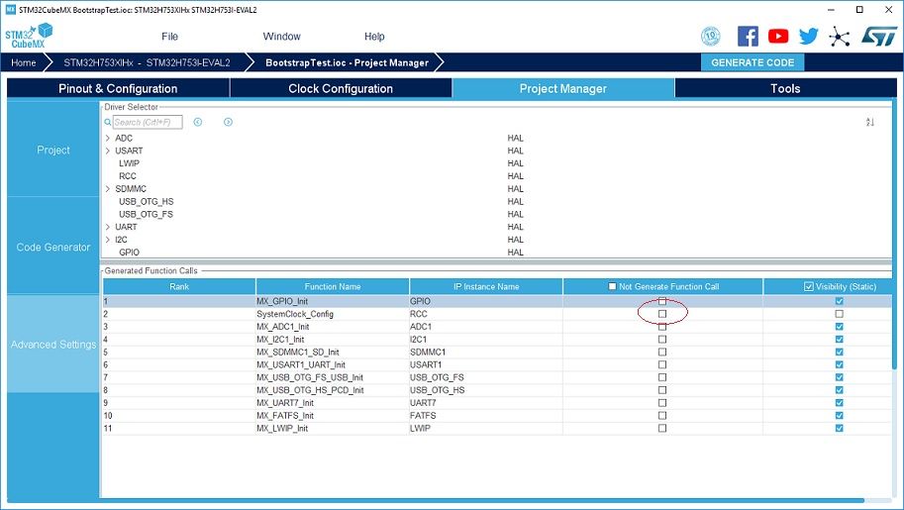Open the Advanced Settings side section
The image size is (904, 510).
click(x=53, y=345)
